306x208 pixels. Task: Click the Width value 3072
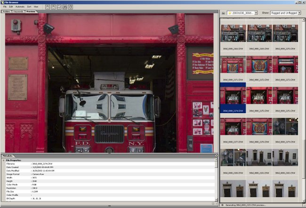pyautogui.click(x=34, y=178)
